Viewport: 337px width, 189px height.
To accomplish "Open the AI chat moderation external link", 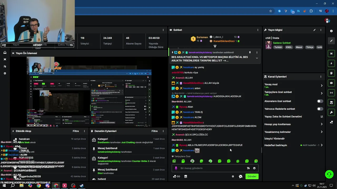I will point(322,117).
